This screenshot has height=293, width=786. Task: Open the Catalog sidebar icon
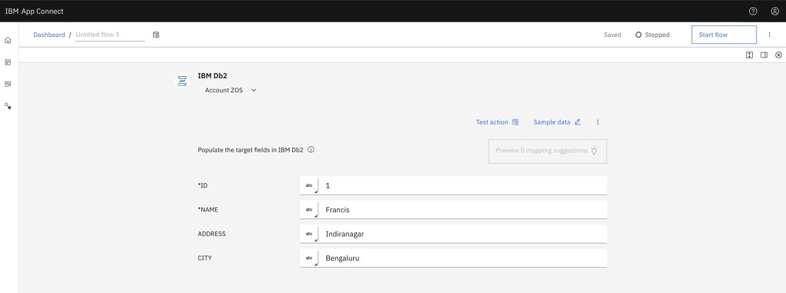coord(8,84)
